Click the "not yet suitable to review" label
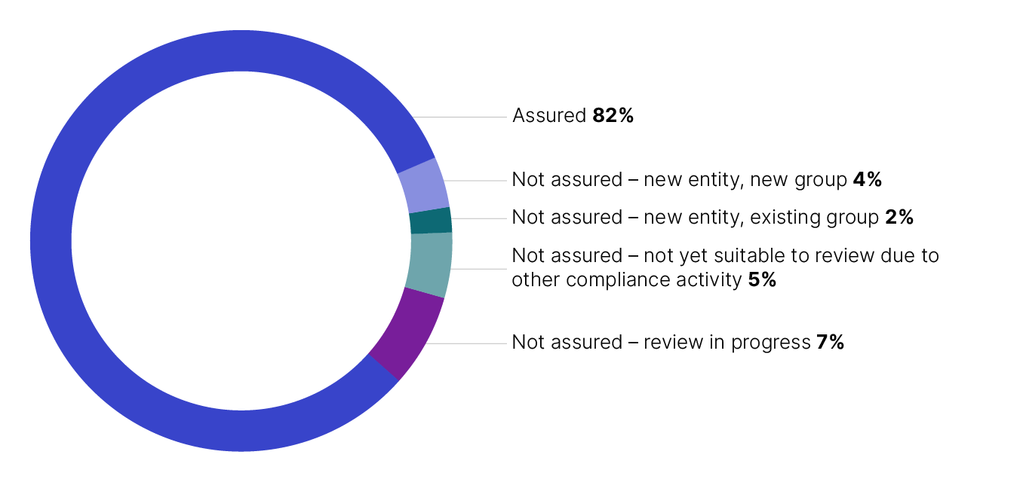 click(725, 256)
